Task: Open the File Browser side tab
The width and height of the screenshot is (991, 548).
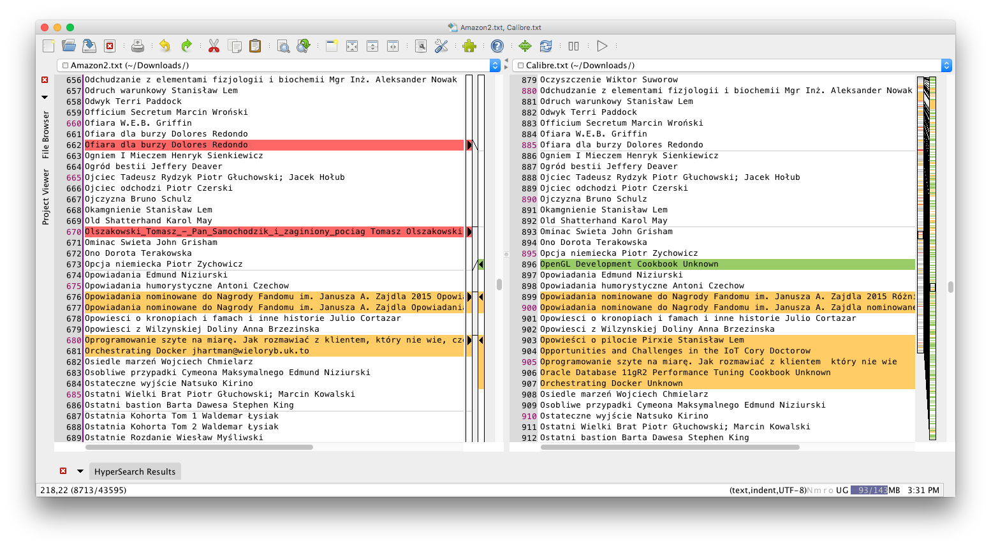Action: tap(45, 135)
